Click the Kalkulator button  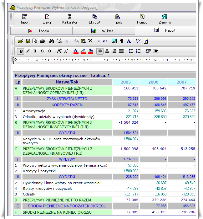click(69, 19)
